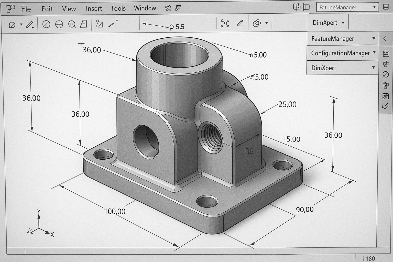The image size is (393, 262).
Task: Select the sketch pencil tool
Action: pyautogui.click(x=29, y=24)
